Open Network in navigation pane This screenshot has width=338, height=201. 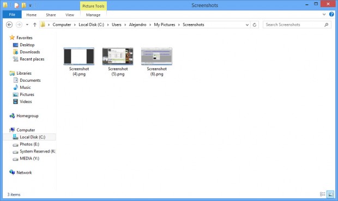(x=24, y=173)
